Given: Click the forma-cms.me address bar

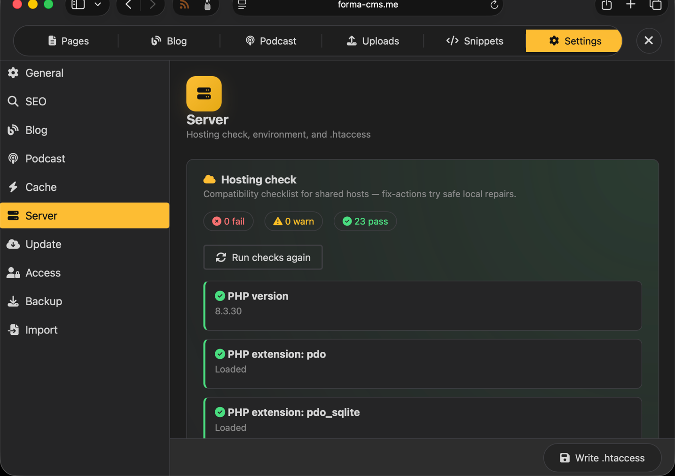Looking at the screenshot, I should [368, 5].
